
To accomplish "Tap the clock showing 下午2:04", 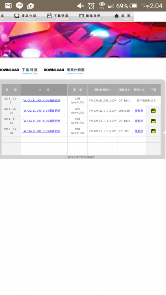I will coord(152,6).
